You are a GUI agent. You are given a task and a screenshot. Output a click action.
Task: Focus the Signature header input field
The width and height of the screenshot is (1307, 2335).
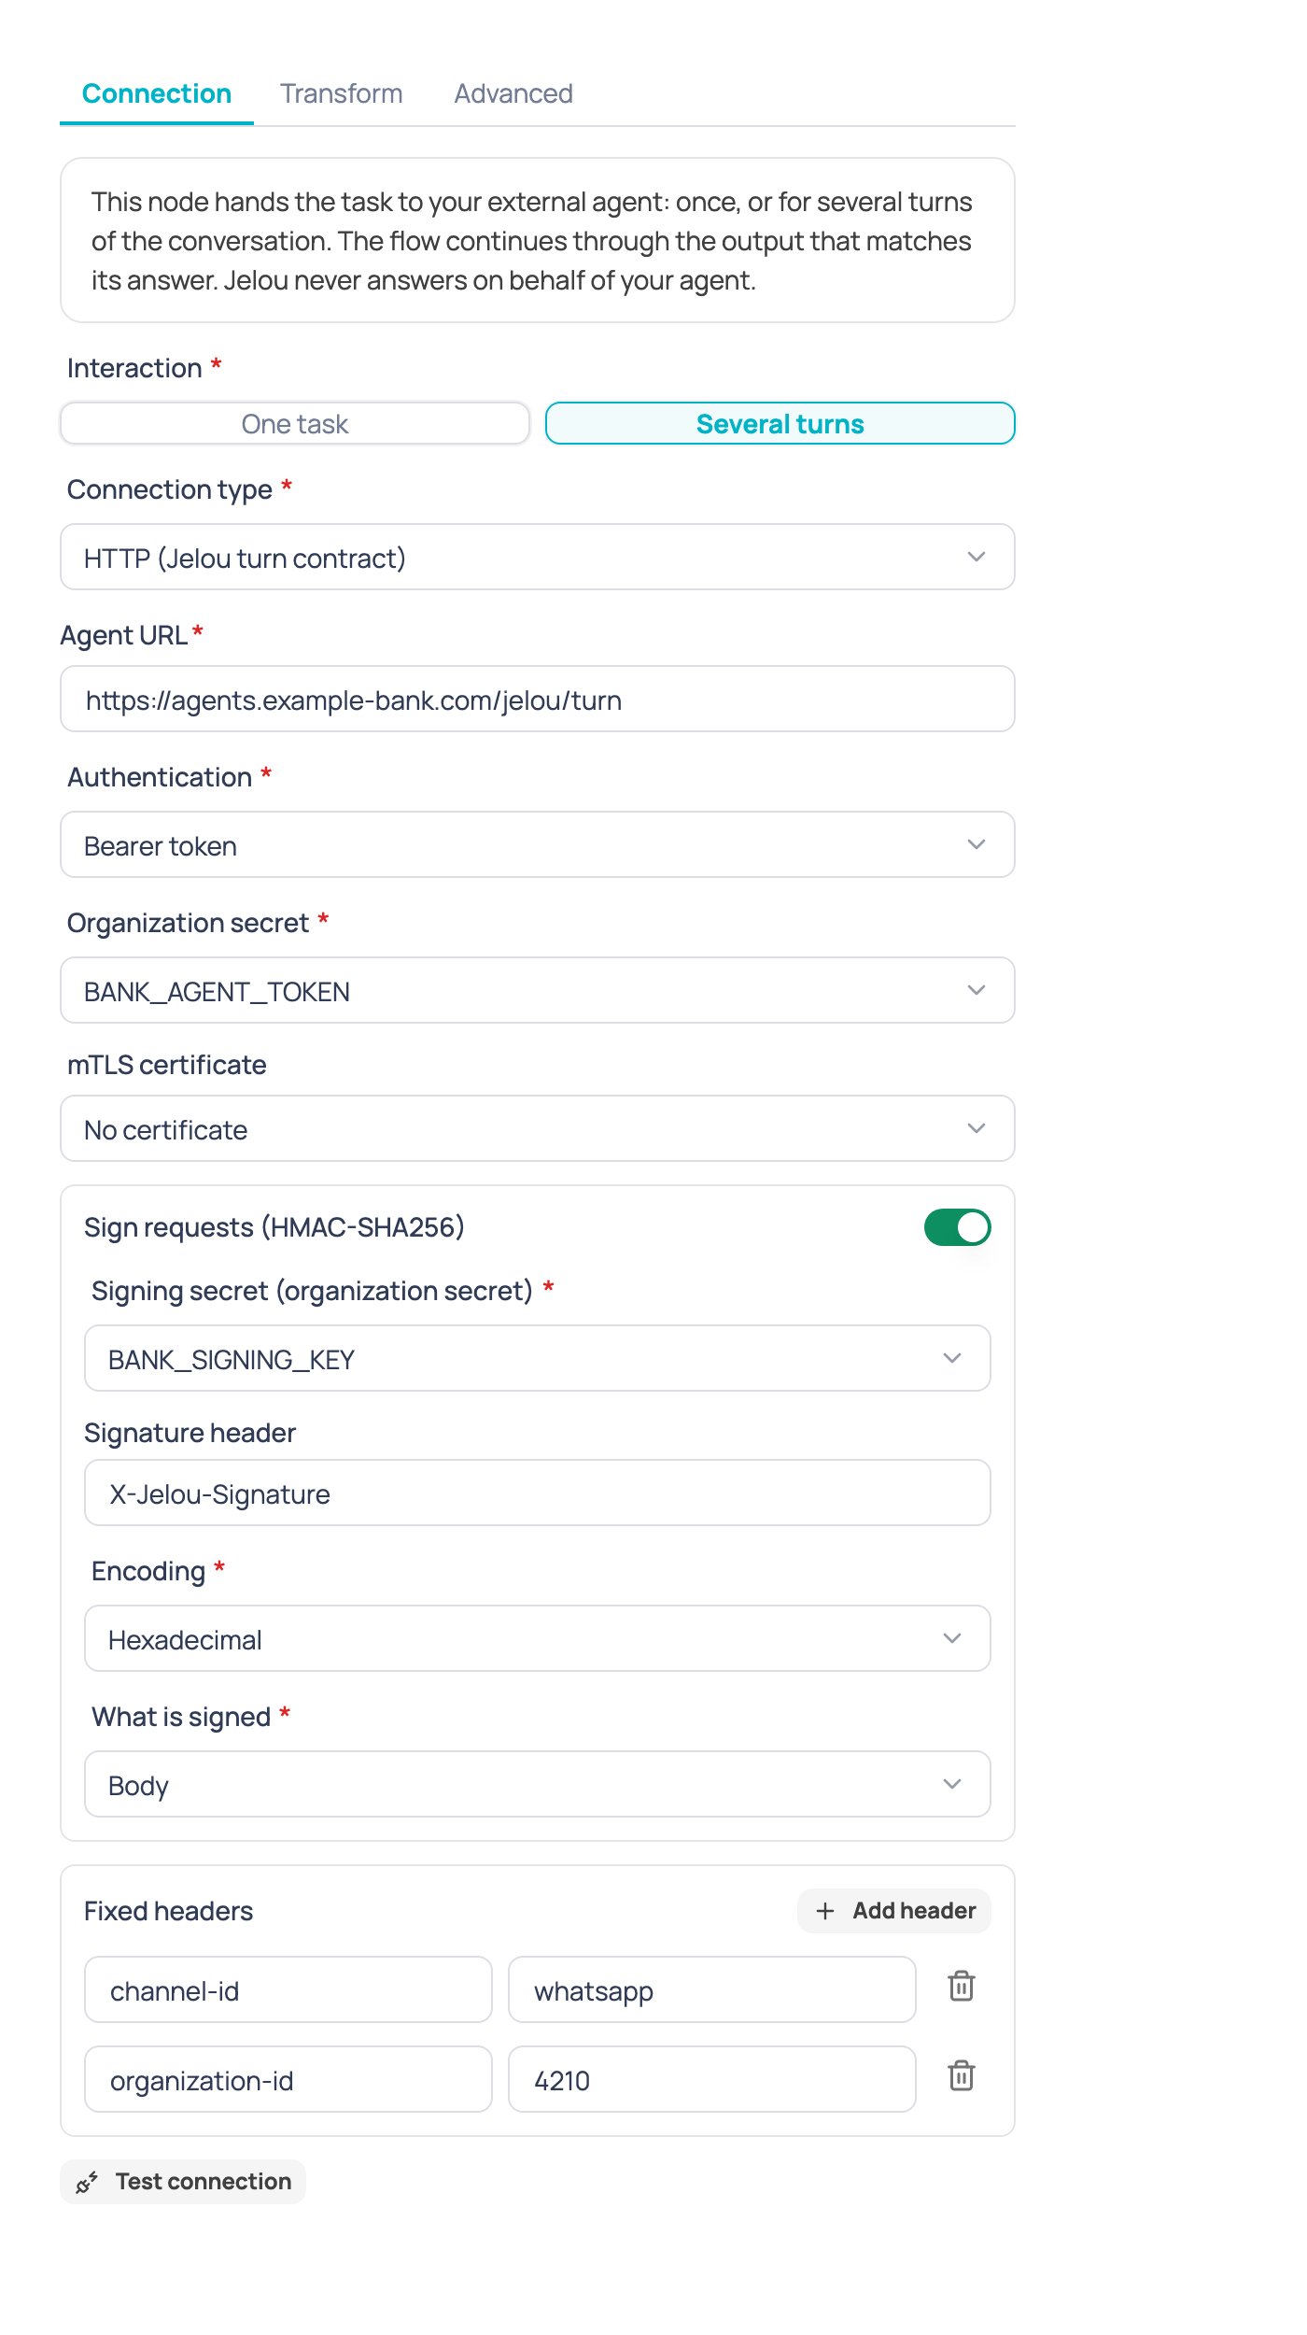538,1493
